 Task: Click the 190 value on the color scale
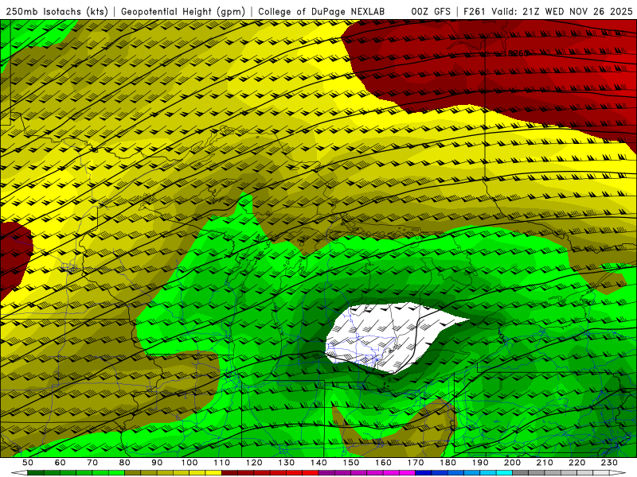tap(480, 463)
